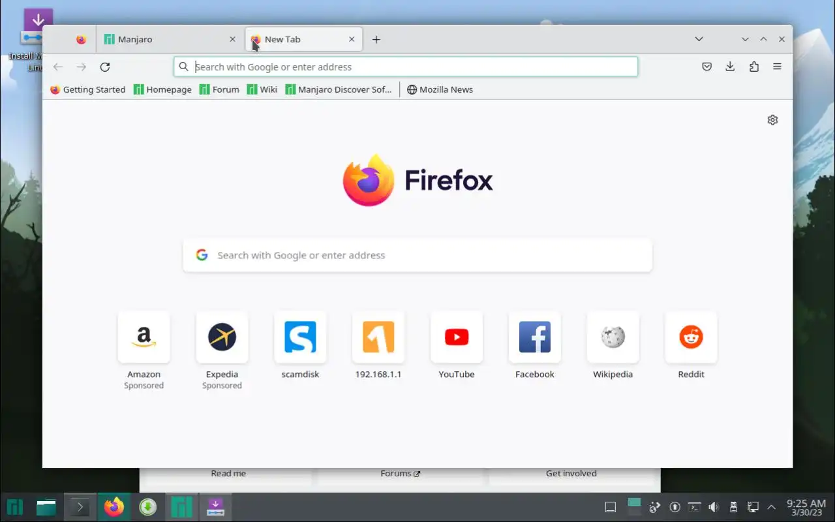The width and height of the screenshot is (835, 522).
Task: Switch to the Manjaro tab
Action: point(171,39)
